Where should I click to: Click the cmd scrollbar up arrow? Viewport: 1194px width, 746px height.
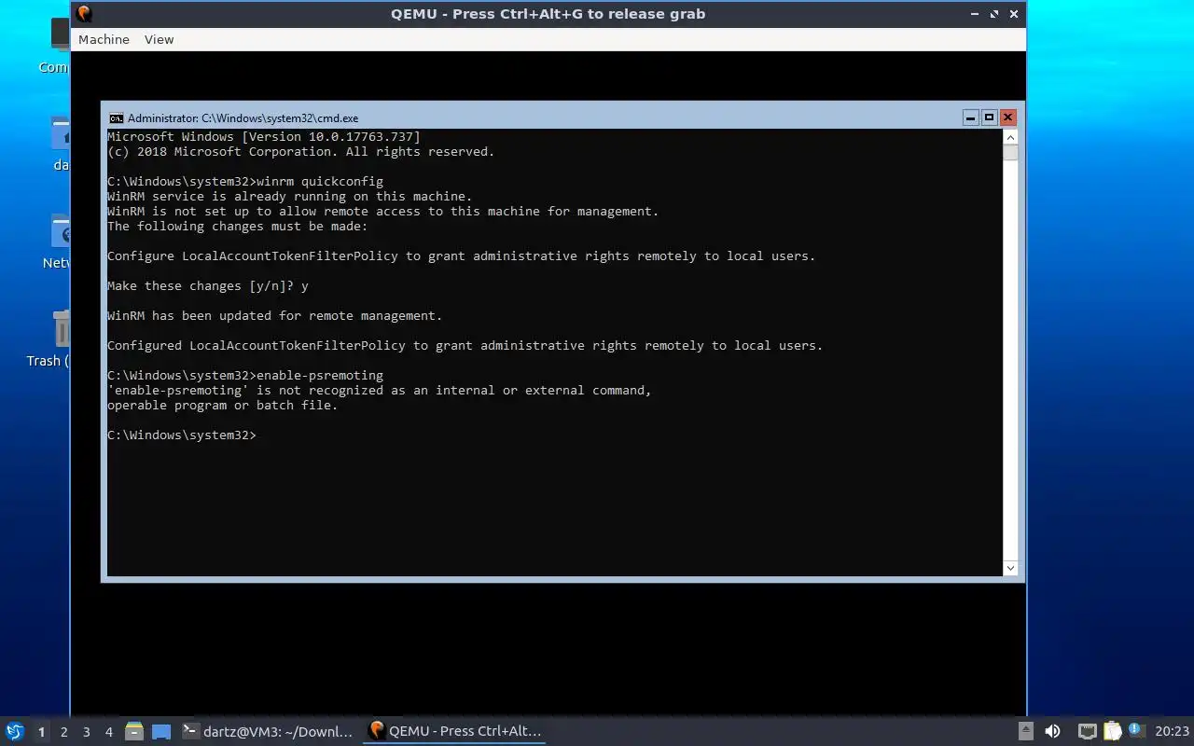coord(1010,137)
